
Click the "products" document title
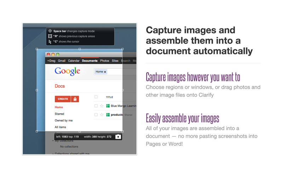click(x=117, y=115)
